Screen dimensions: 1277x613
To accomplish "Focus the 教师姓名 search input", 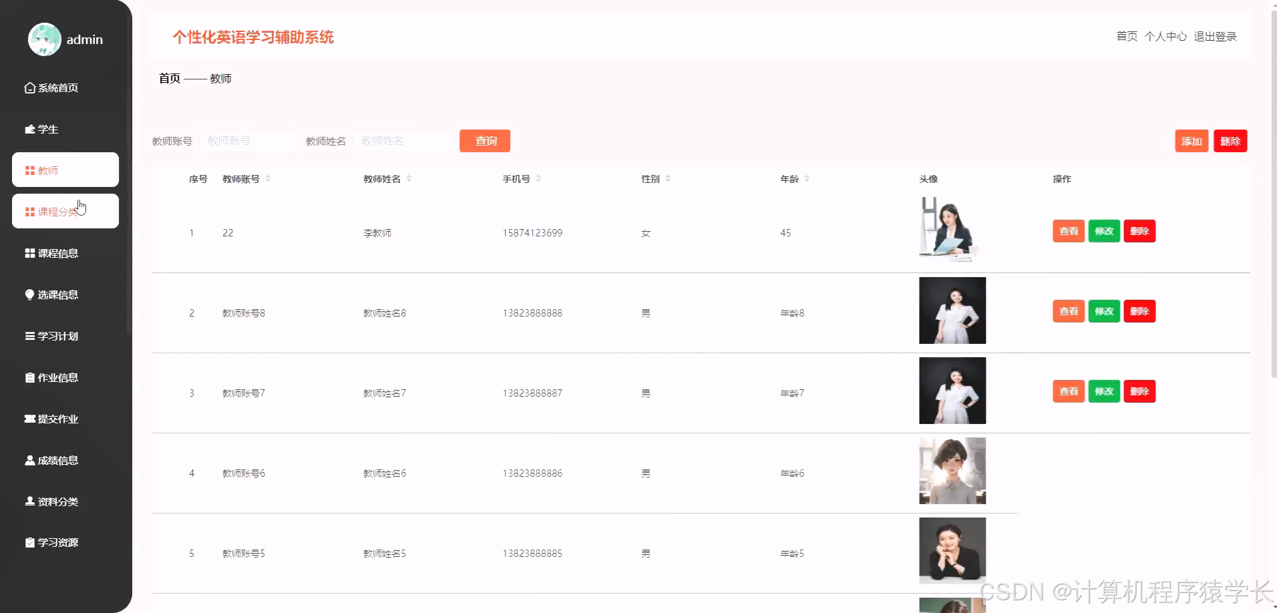I will (x=403, y=141).
